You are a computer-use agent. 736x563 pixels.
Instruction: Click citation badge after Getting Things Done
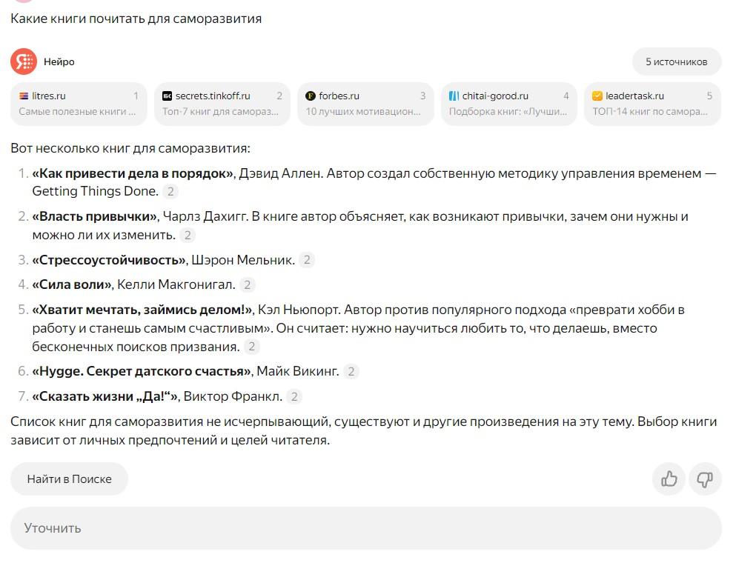[171, 192]
